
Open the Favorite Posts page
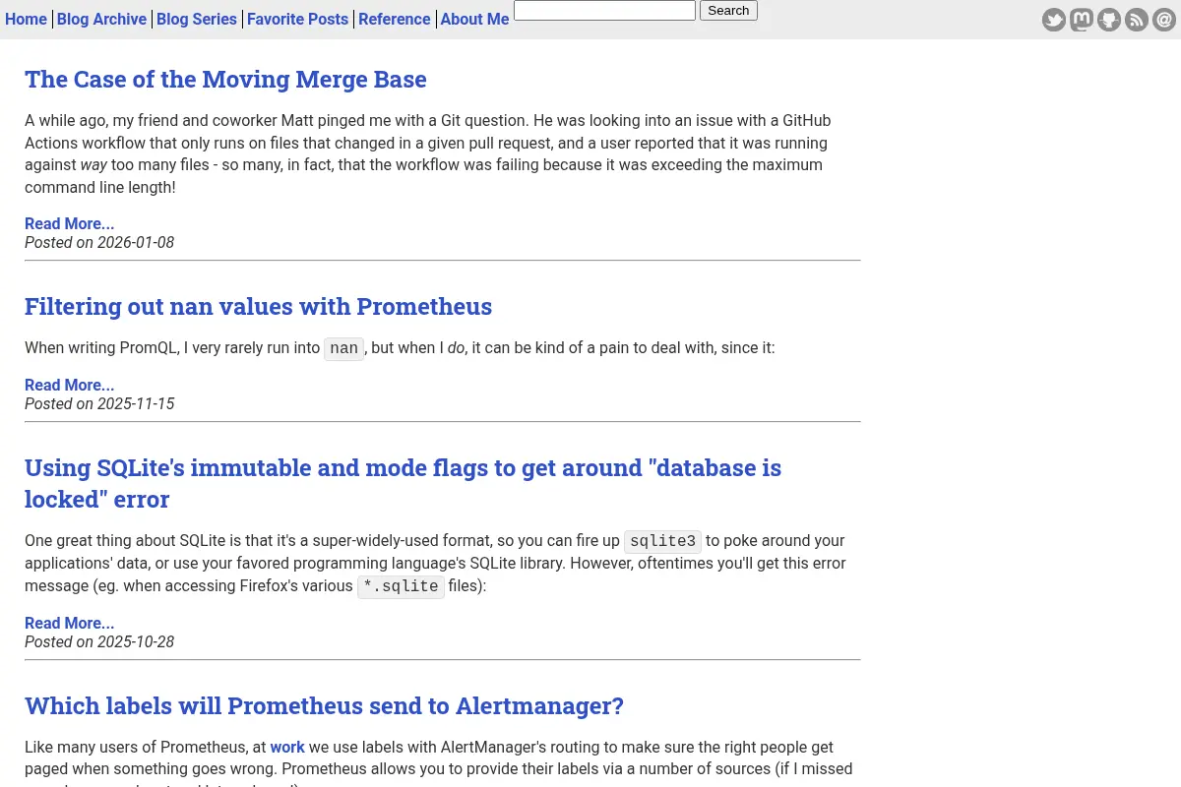coord(297,19)
